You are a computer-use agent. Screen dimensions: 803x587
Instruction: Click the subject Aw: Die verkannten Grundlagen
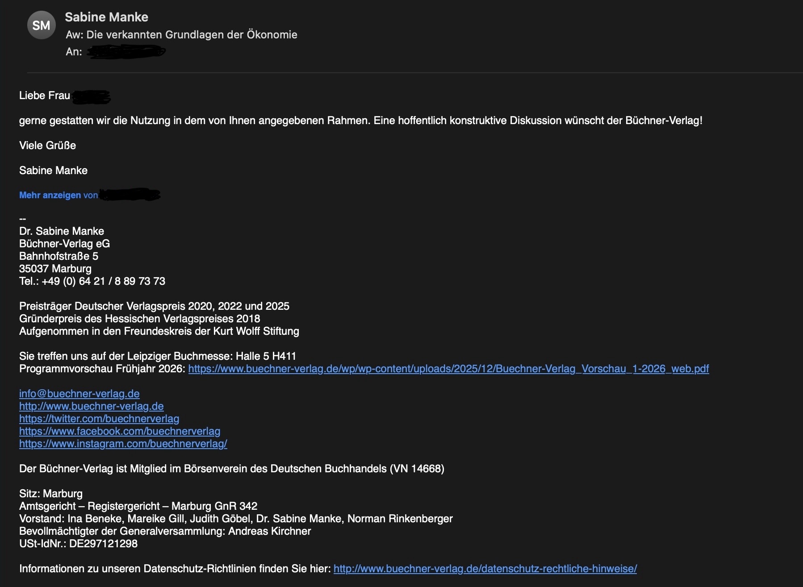(181, 34)
